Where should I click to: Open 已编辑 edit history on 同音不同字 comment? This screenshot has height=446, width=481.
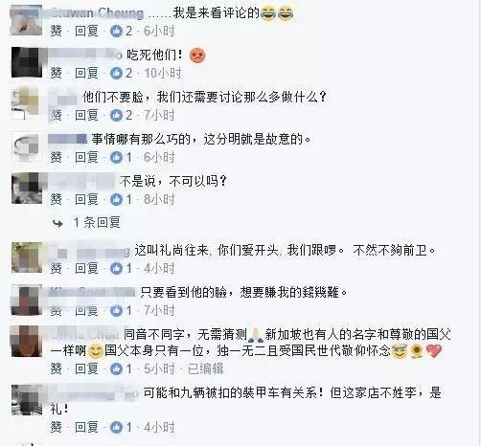pyautogui.click(x=205, y=368)
